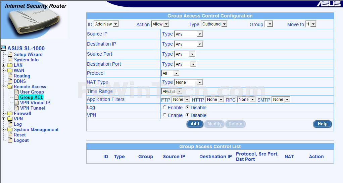Click the System Info page icon
The height and width of the screenshot is (183, 343).
tap(10, 60)
